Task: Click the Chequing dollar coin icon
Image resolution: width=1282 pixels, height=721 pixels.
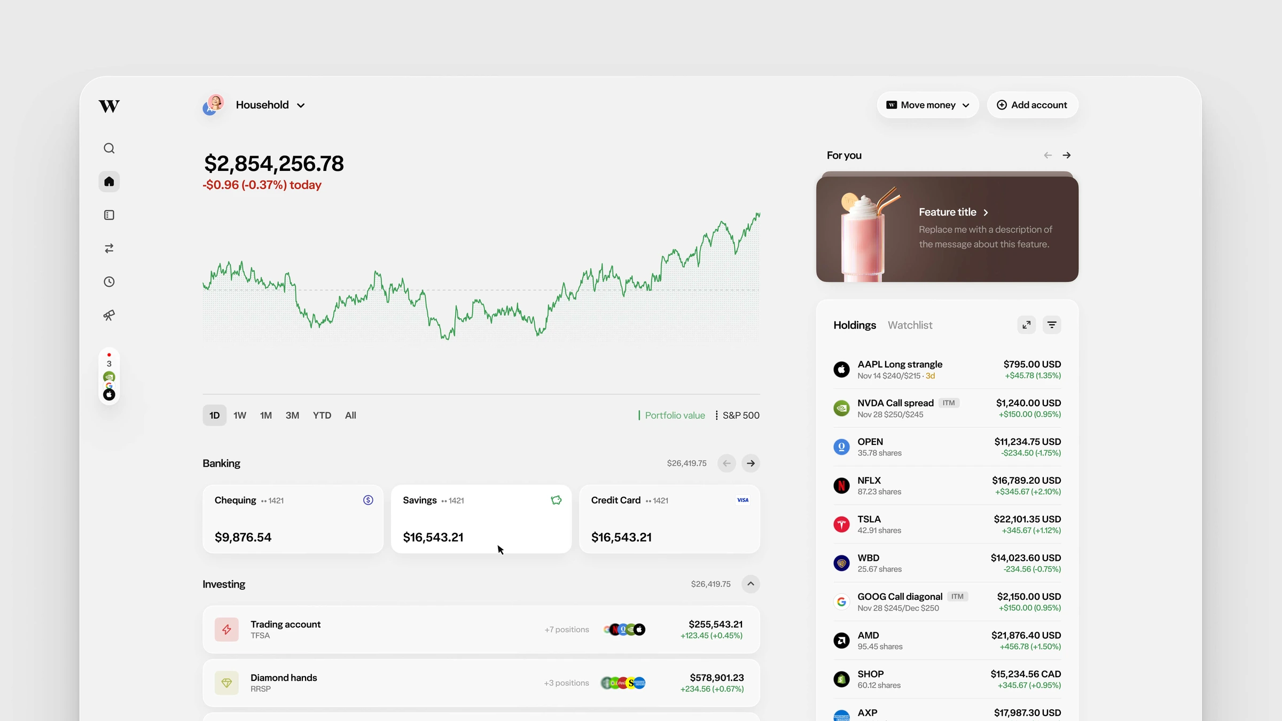Action: [x=368, y=500]
